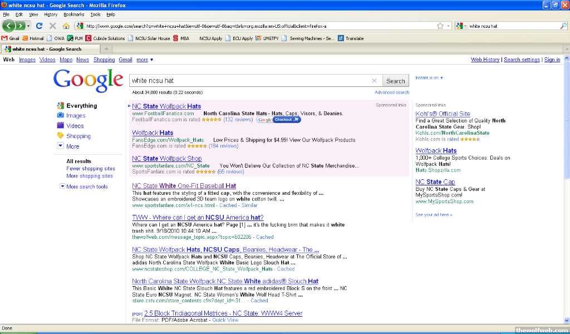Open a new tab with plus button
Image resolution: width=570 pixels, height=334 pixels.
[x=106, y=49]
